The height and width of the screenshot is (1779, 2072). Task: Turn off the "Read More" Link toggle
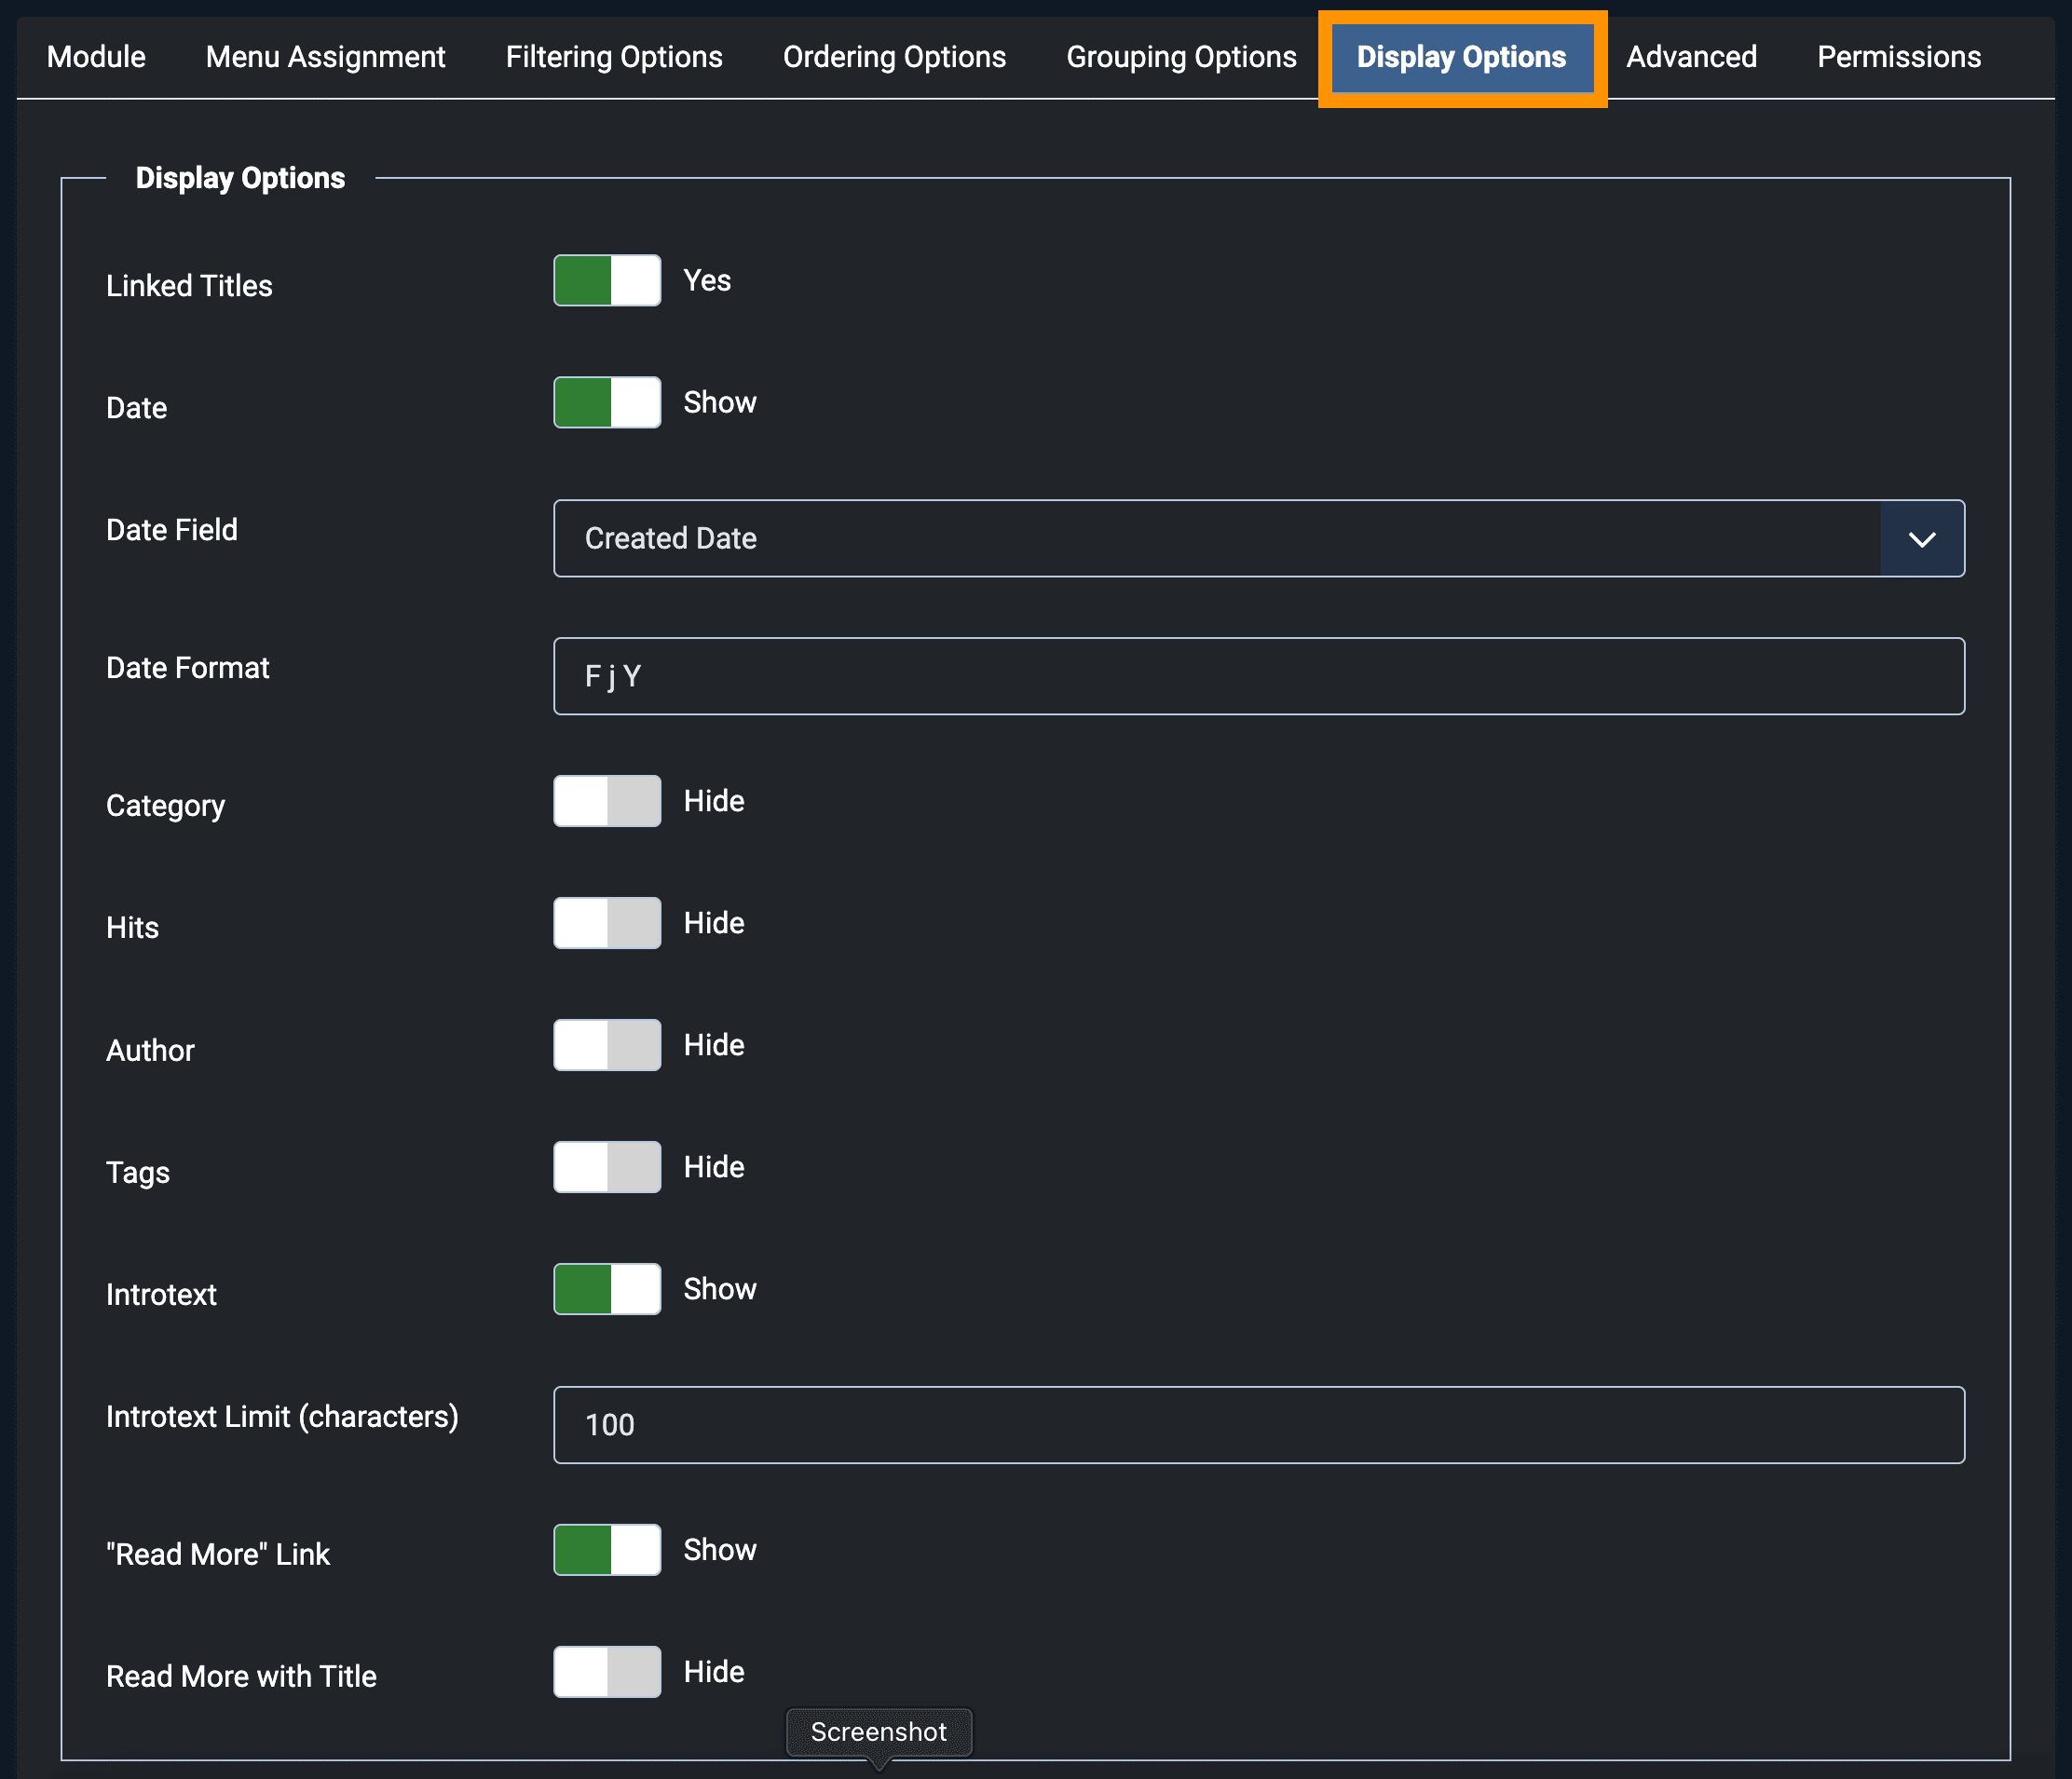click(x=607, y=1550)
